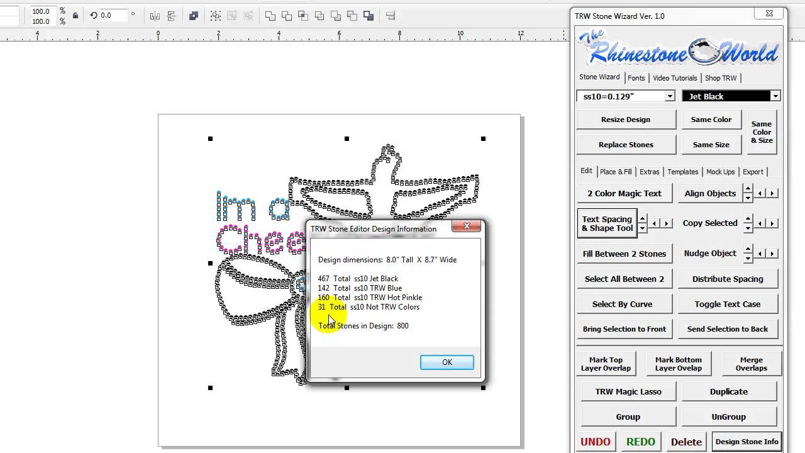Click the Front Minus Back icon
Viewport: 805px width, 453px height.
tap(336, 16)
